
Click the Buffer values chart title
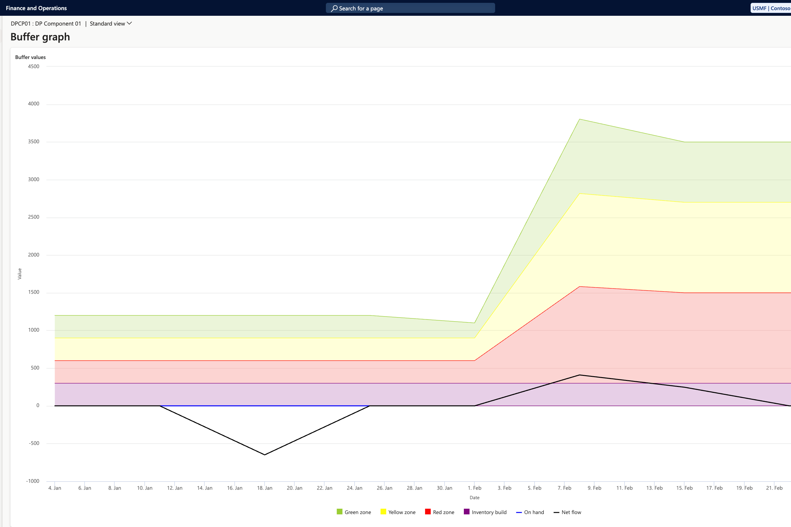[30, 57]
